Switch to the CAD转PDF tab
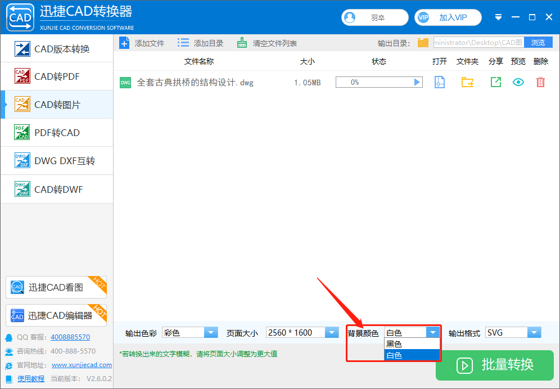560x389 pixels. (57, 76)
